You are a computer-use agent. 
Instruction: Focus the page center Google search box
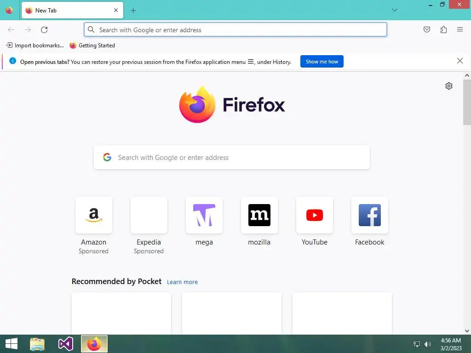(232, 158)
